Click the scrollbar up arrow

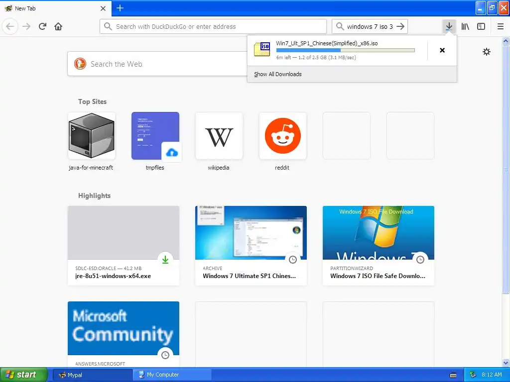[506, 41]
